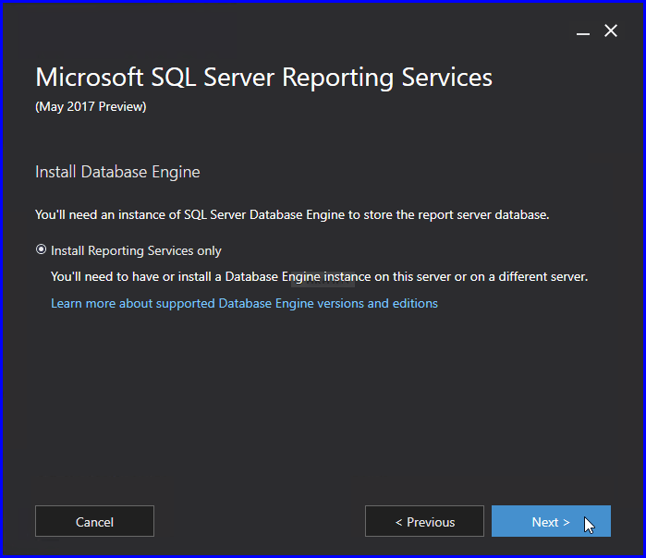Screen dimensions: 646x558
Task: Open the Learn more about supported versions link
Action: (x=244, y=303)
